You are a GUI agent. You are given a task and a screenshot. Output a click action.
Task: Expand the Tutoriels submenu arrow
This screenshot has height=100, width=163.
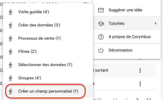[156, 23]
